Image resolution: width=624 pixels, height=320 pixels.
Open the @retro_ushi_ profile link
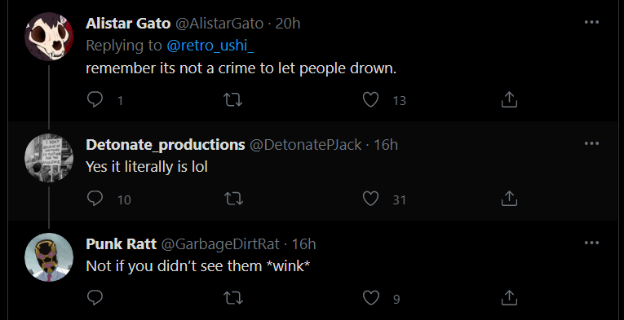tap(210, 46)
